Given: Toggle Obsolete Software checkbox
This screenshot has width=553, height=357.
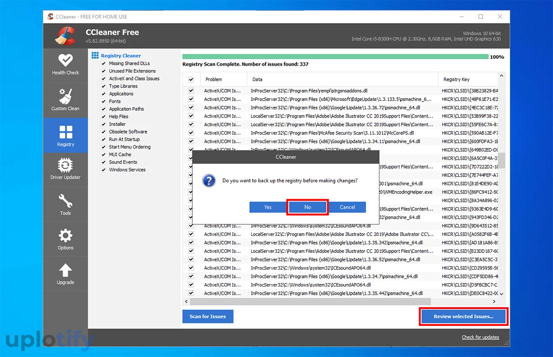Looking at the screenshot, I should coord(104,132).
